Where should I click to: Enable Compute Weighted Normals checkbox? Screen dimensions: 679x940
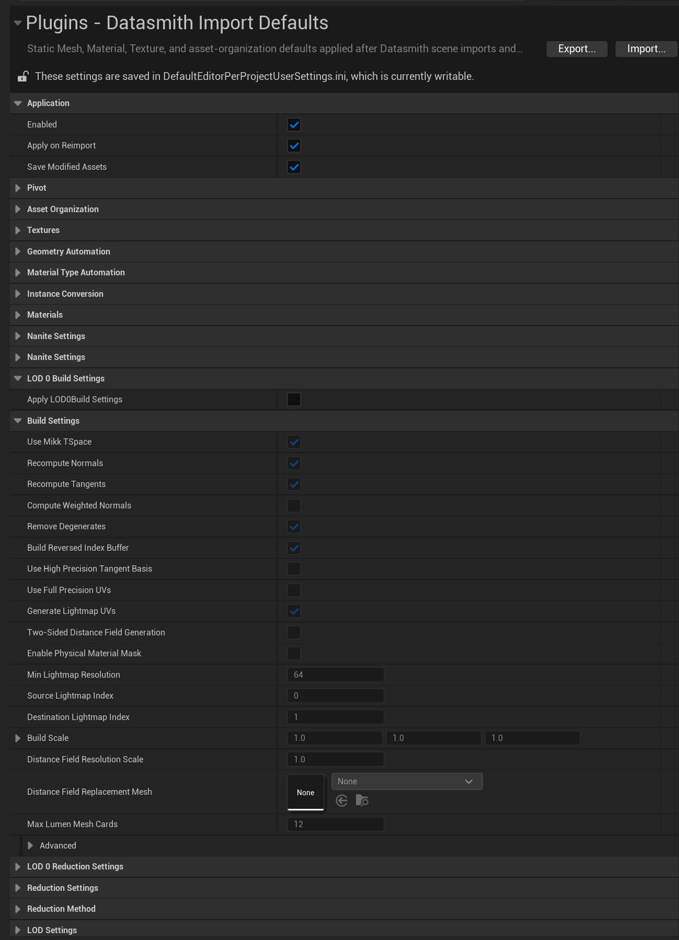(x=294, y=506)
